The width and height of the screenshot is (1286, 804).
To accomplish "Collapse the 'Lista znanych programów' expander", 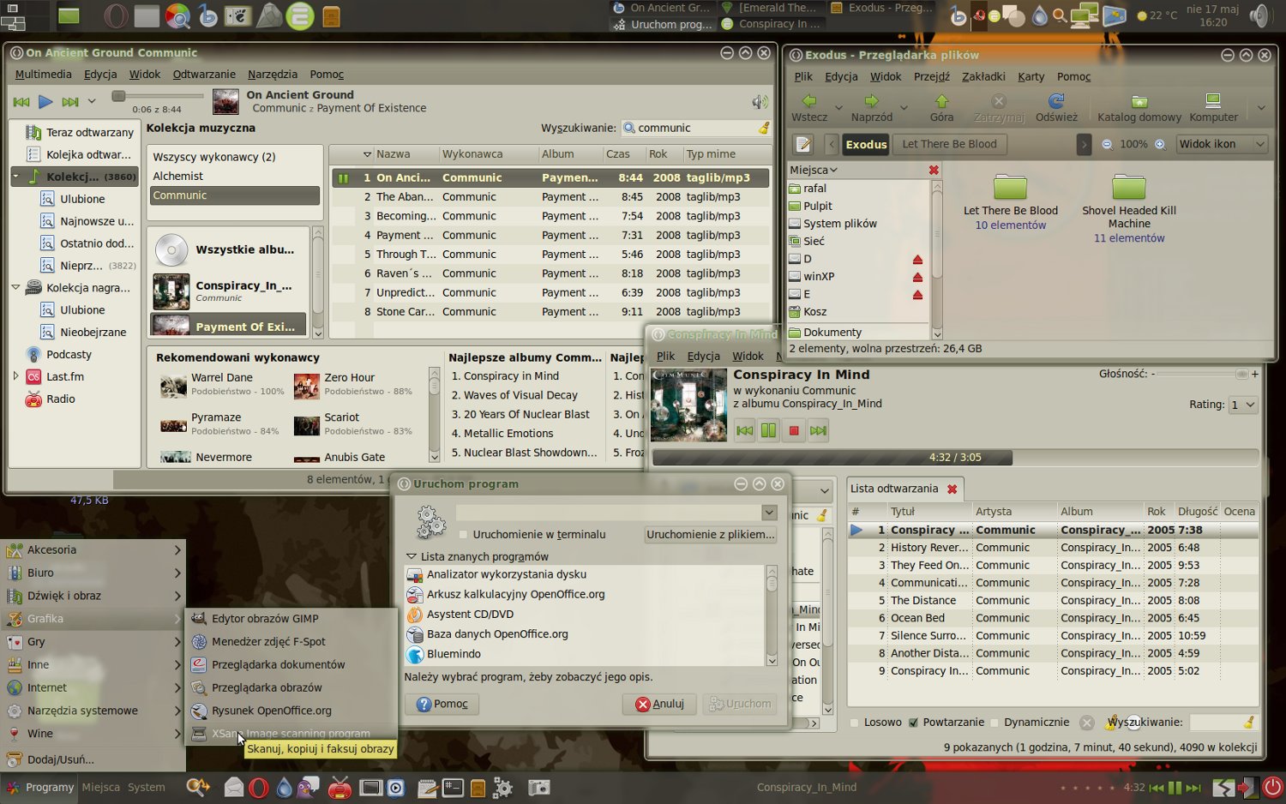I will (411, 556).
